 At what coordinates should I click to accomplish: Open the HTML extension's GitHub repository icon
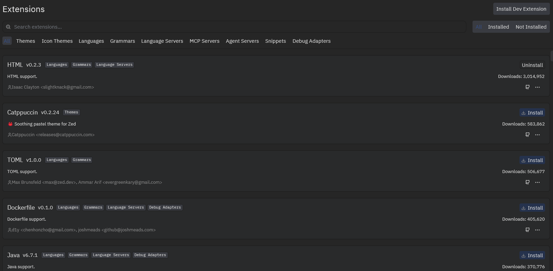[x=527, y=87]
